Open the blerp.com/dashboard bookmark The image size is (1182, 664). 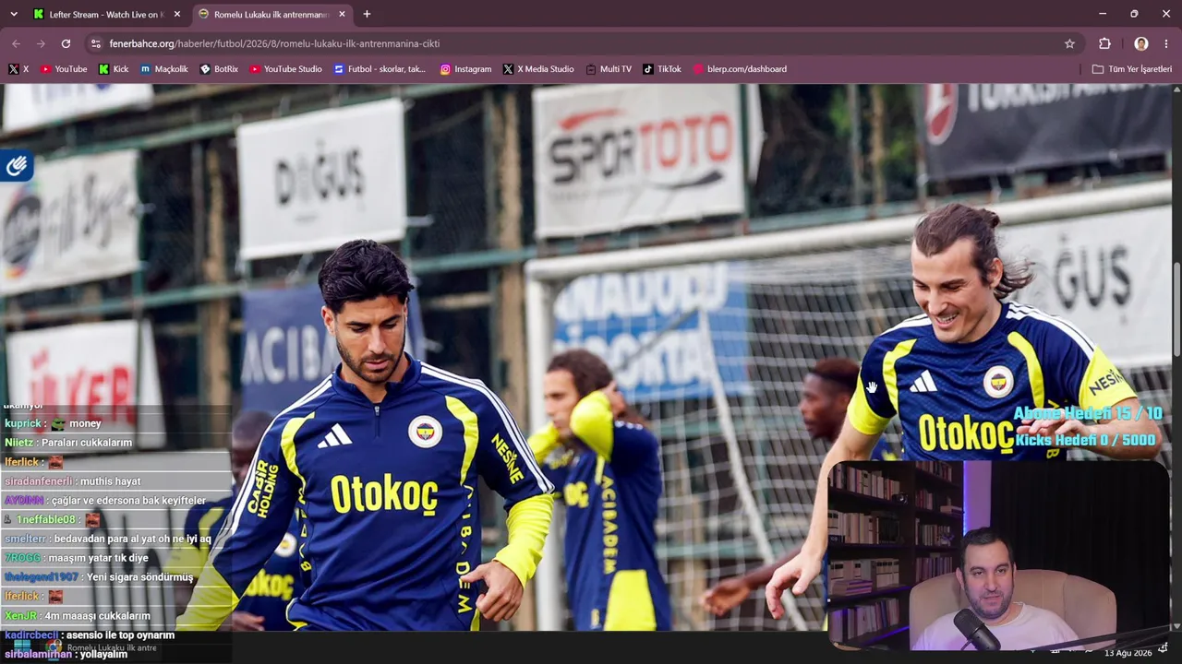[x=740, y=69]
